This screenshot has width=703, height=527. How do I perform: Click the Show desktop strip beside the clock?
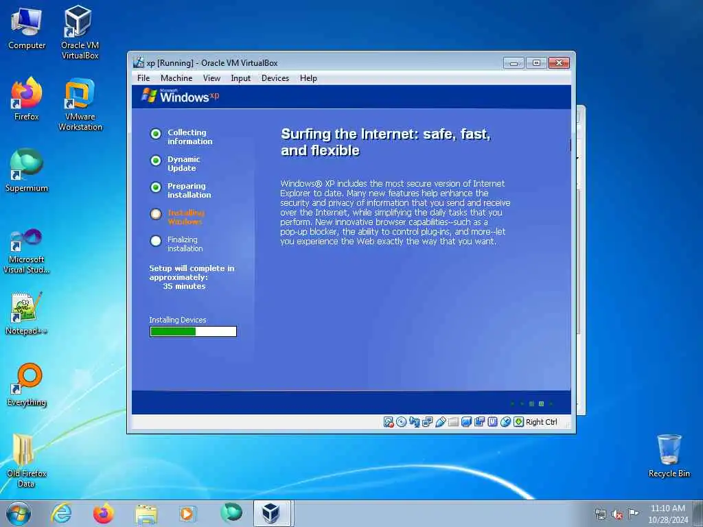(699, 513)
